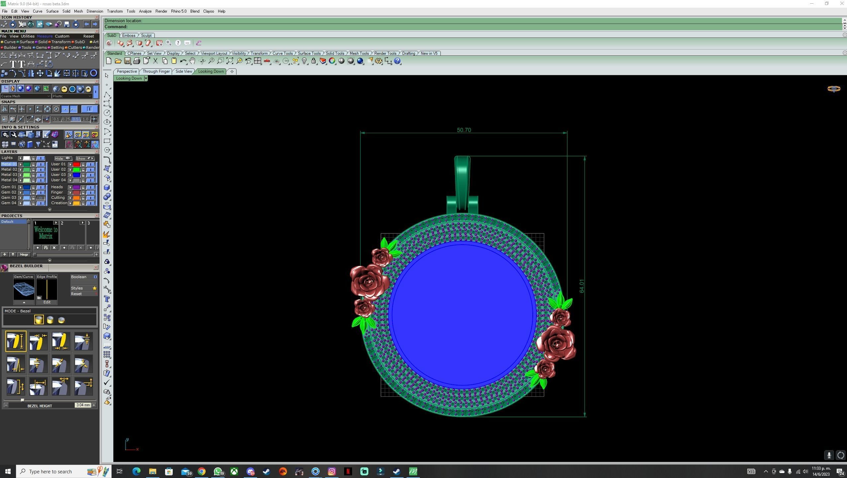The height and width of the screenshot is (478, 847).
Task: Click the Help question mark toolbar icon
Action: [x=398, y=61]
